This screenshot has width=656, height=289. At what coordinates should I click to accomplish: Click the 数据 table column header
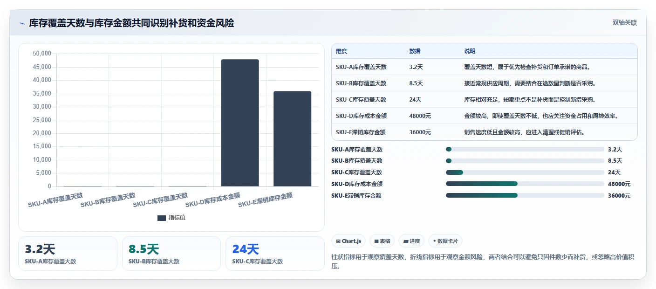click(415, 51)
